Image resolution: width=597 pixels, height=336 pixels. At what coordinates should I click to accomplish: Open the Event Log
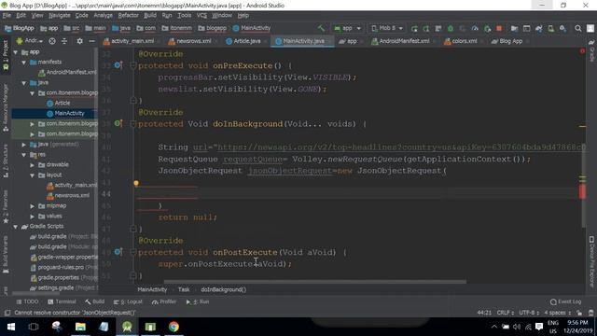[x=566, y=301]
